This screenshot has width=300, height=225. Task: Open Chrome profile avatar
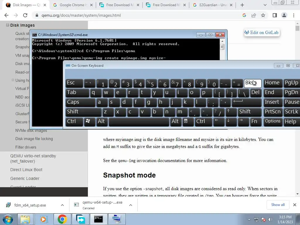284,15
